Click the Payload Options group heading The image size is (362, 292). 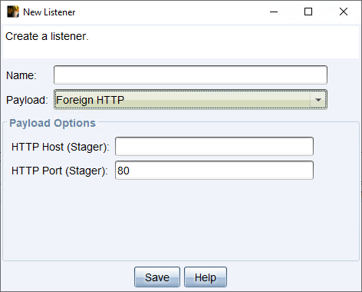tap(52, 123)
